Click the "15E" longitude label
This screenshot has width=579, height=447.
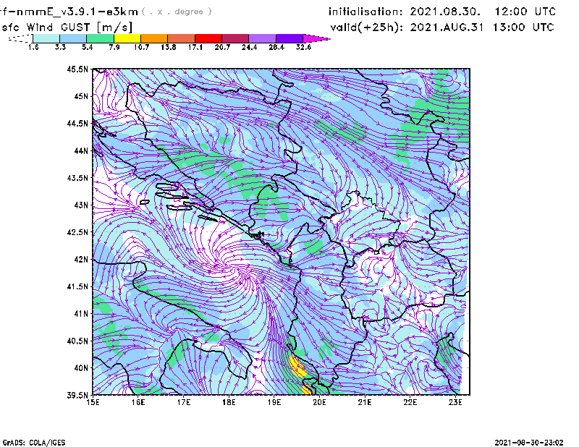tap(93, 402)
